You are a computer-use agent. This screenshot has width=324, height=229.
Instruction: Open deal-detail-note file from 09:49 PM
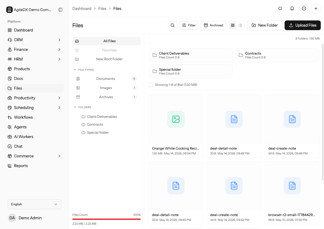point(234,126)
